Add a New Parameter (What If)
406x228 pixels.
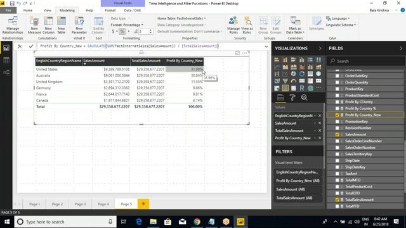(79, 25)
